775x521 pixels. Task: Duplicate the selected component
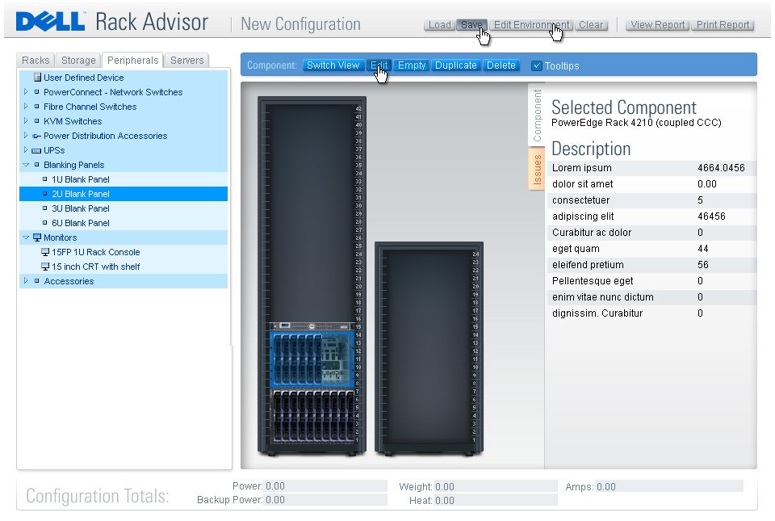click(x=455, y=65)
